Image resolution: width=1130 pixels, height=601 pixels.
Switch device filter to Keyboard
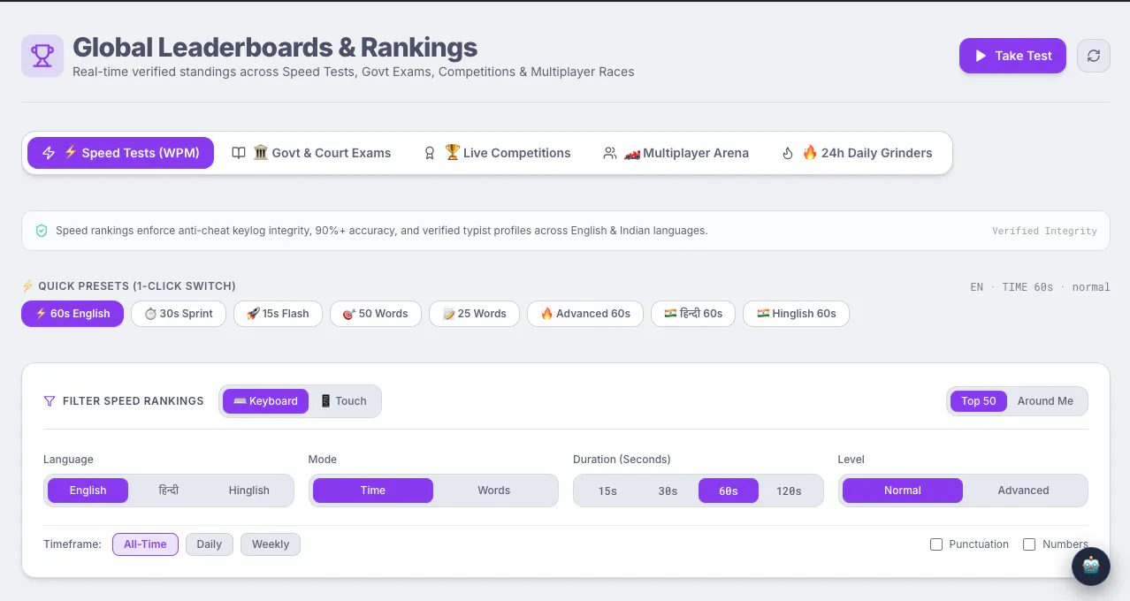[x=265, y=401]
